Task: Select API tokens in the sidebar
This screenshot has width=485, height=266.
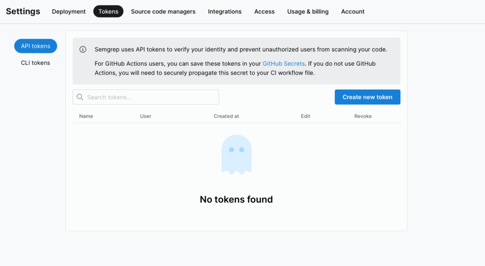Action: [36, 46]
